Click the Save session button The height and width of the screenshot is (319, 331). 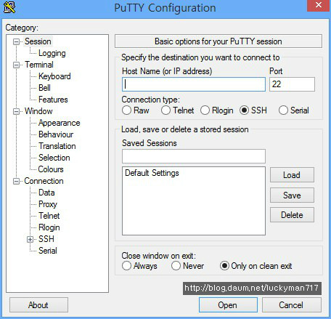tap(292, 195)
